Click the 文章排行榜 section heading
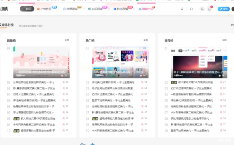This screenshot has height=145, width=234. point(7,25)
